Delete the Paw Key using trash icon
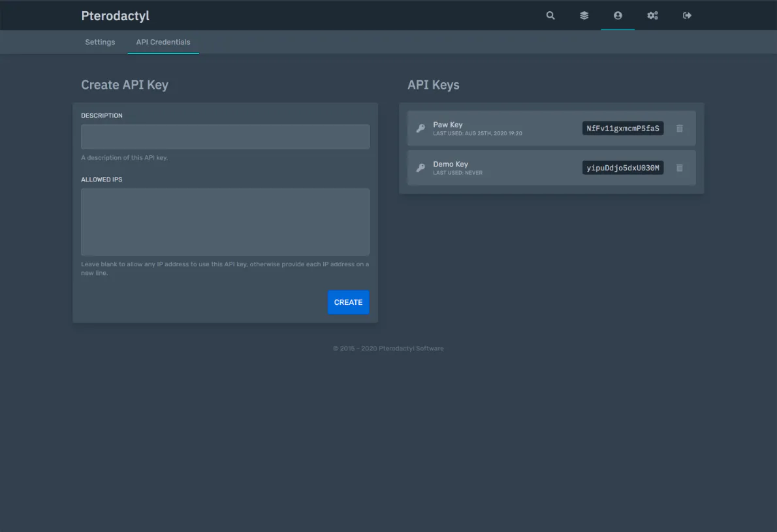The image size is (777, 532). click(679, 129)
